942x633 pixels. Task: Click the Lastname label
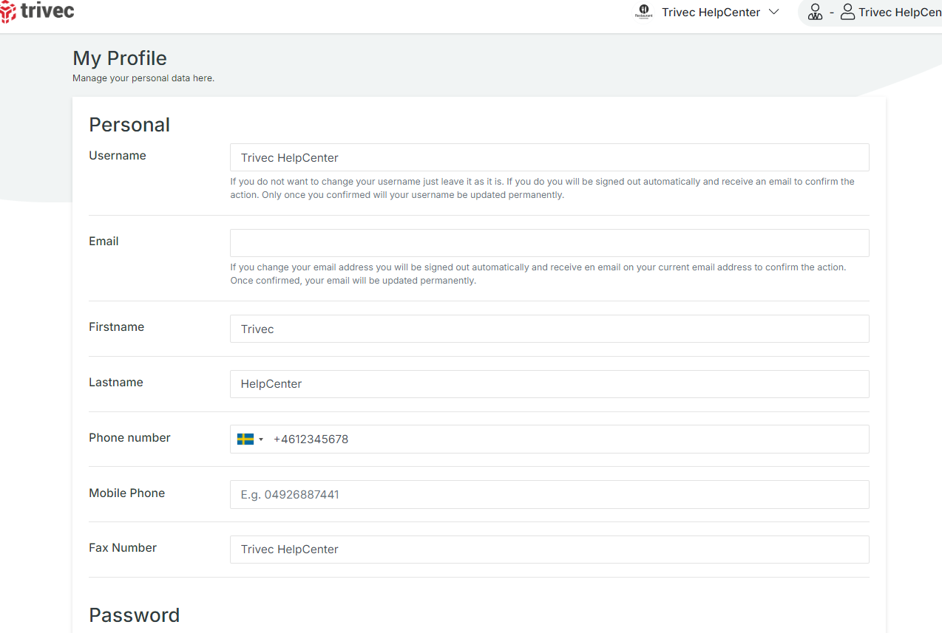116,383
